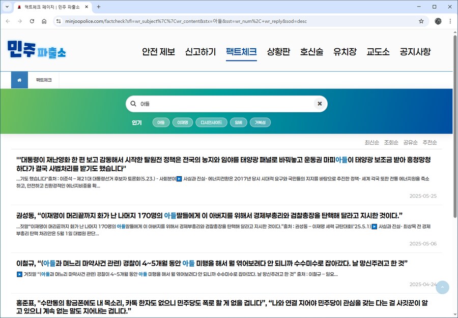Open the browser three-dot menu
Screen dimensions: 458x318
(450, 21)
